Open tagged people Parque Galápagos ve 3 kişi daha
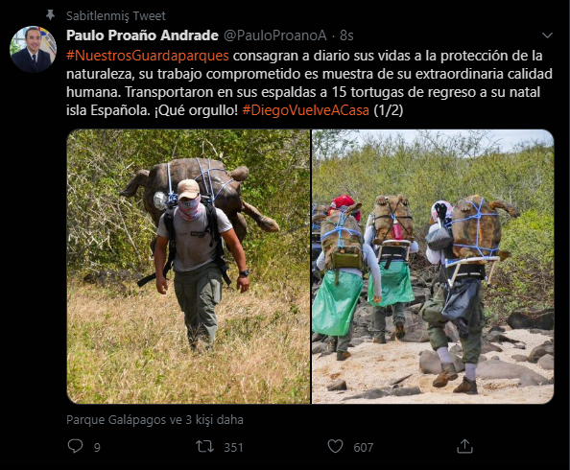 [154, 420]
